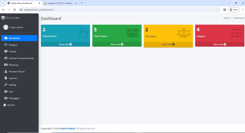Click the Total Orderan label
The width and height of the screenshot is (245, 133).
coord(50,36)
